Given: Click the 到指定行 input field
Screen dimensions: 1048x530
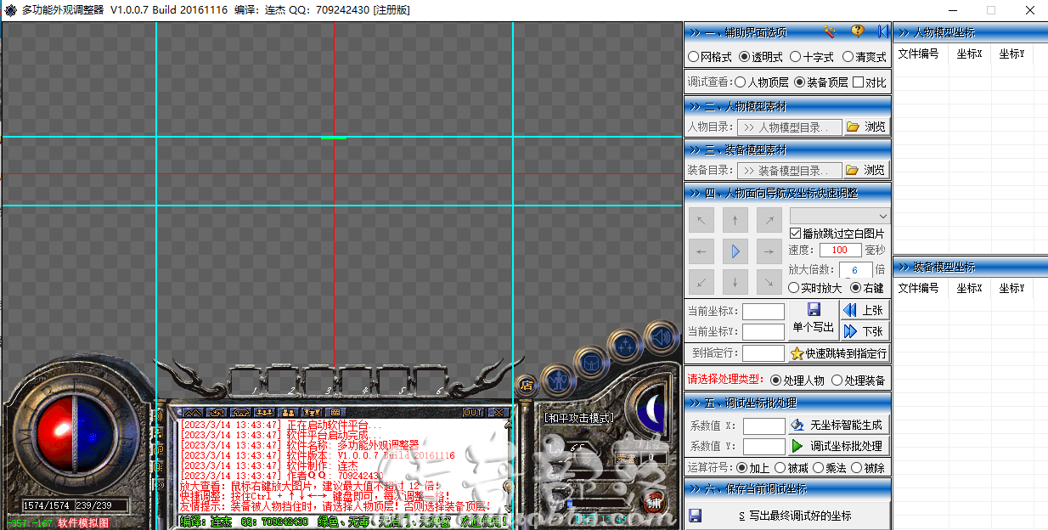Looking at the screenshot, I should click(x=763, y=353).
